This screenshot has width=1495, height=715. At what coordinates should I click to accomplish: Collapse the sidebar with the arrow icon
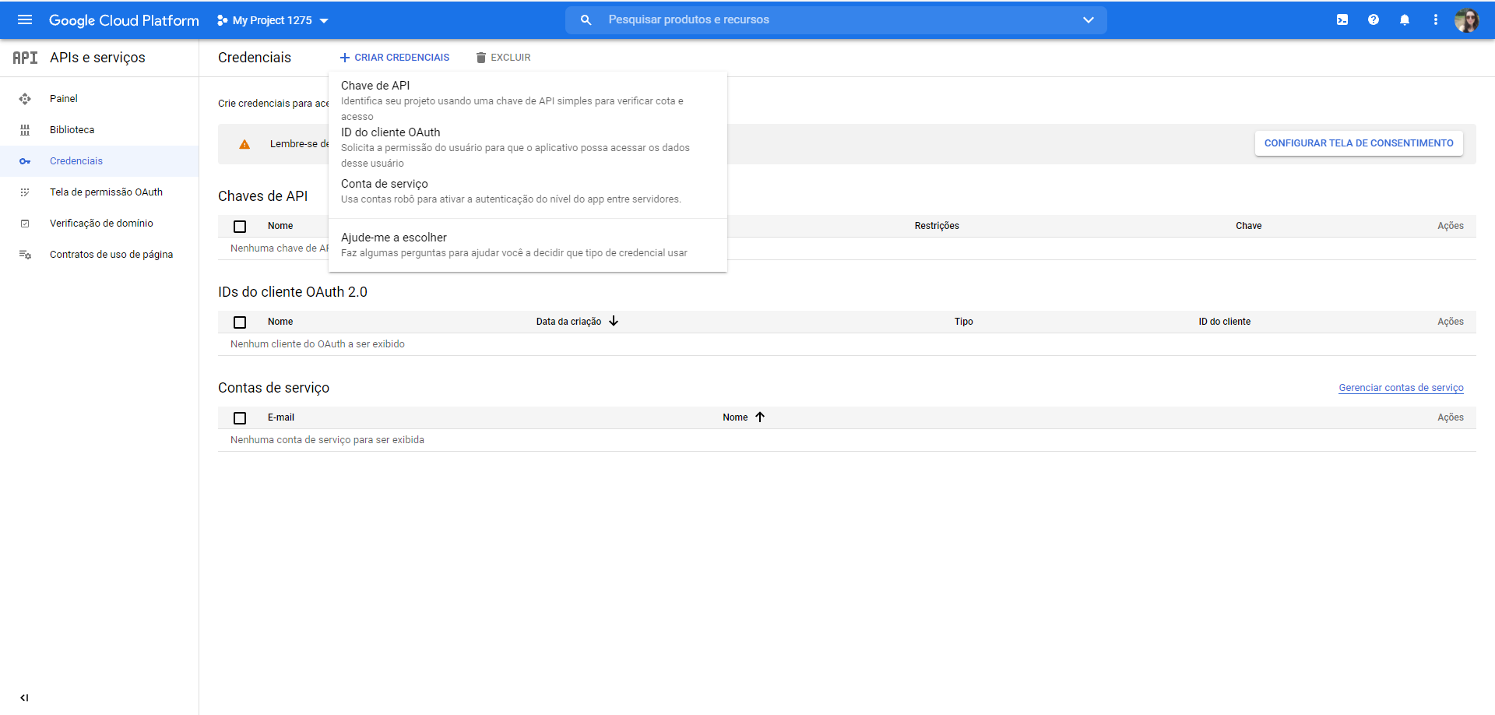24,698
